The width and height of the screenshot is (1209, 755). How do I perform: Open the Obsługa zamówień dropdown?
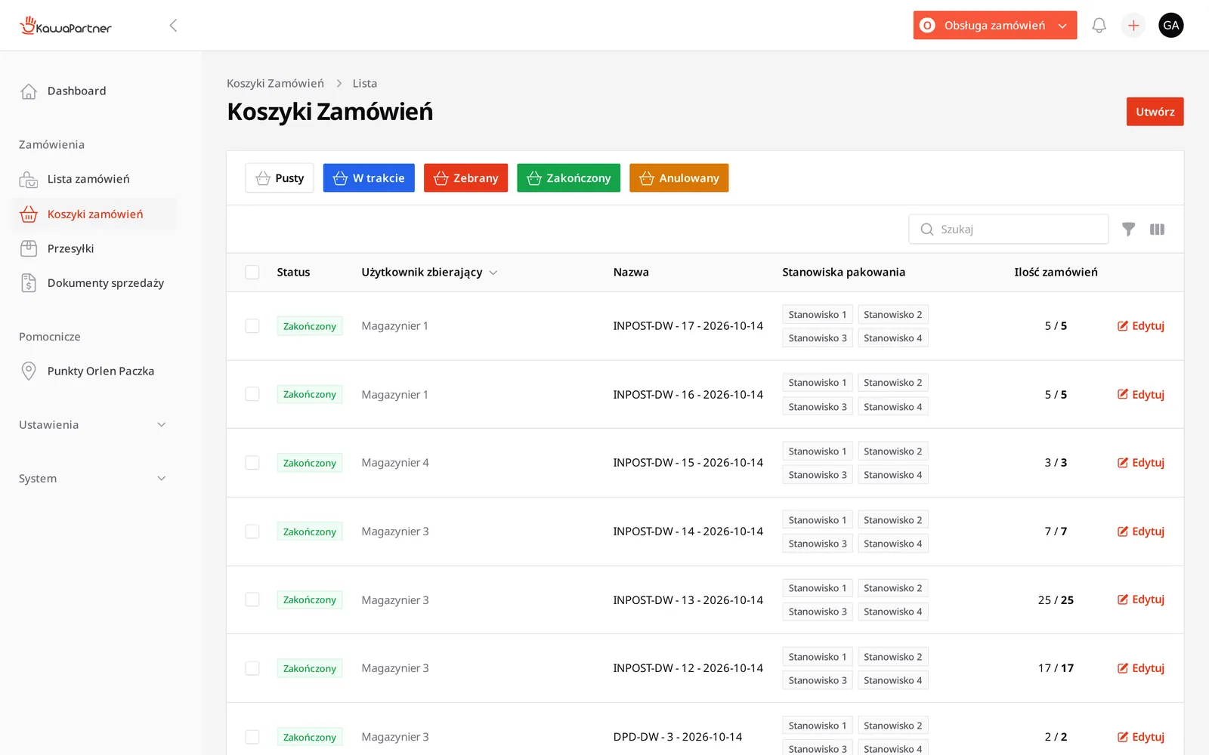pos(994,26)
